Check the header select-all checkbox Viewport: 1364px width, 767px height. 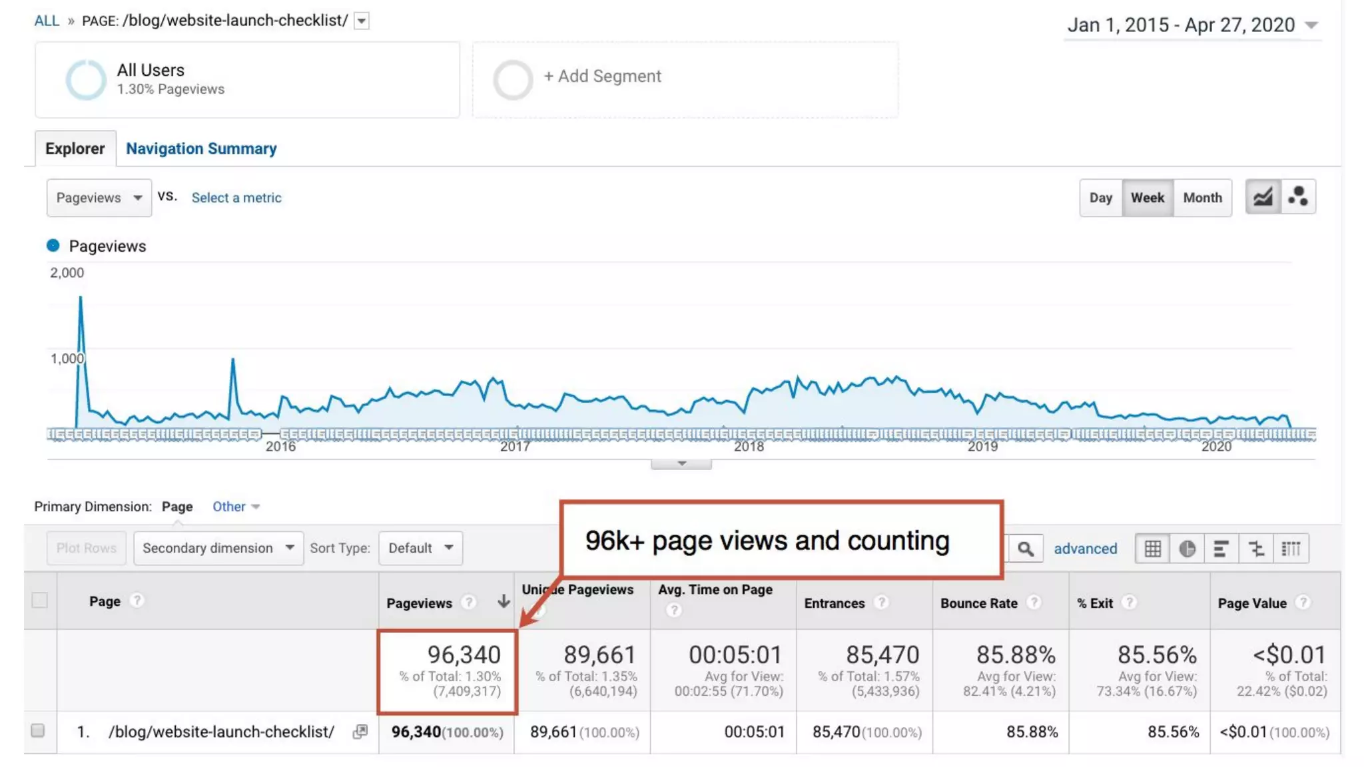point(40,601)
